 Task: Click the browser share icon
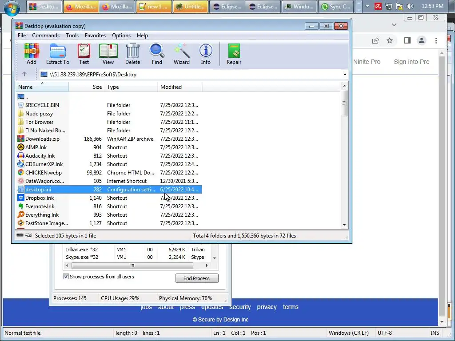point(375,40)
